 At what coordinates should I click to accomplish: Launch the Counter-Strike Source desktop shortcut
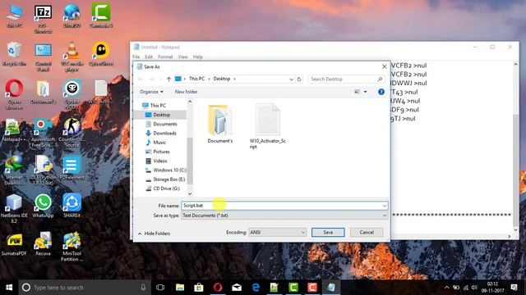pos(72,133)
